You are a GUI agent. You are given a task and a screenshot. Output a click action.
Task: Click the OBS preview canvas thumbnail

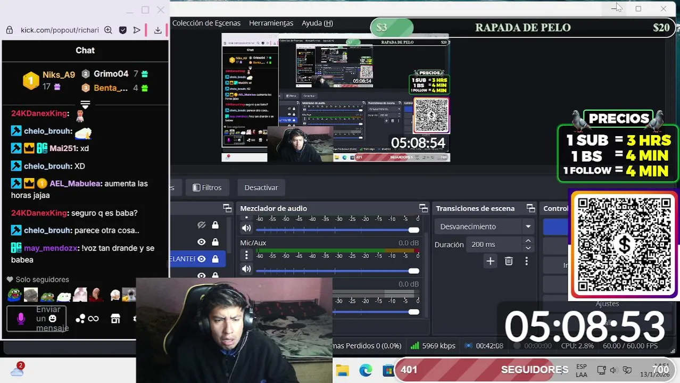(x=336, y=98)
